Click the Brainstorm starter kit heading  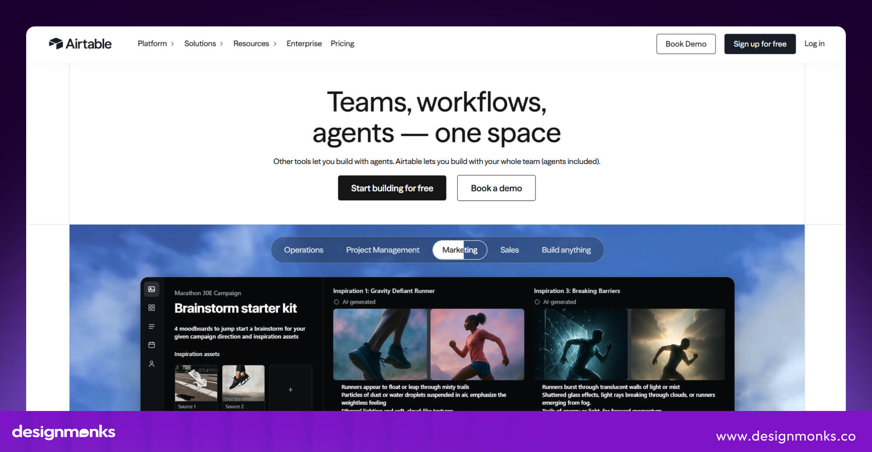click(x=235, y=308)
